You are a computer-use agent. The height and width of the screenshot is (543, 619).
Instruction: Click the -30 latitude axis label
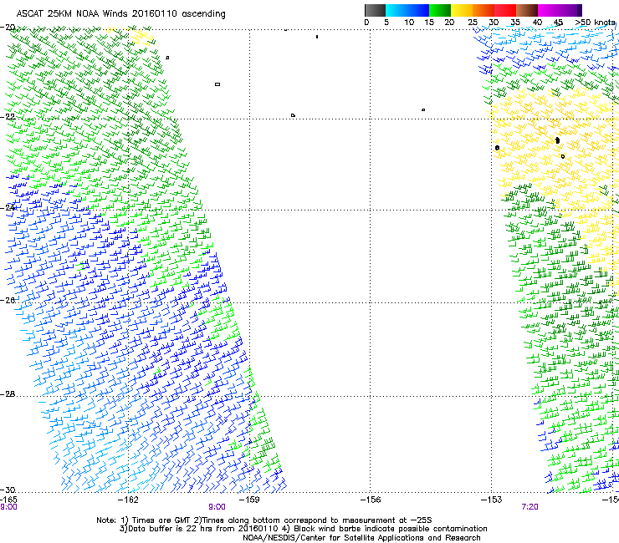[8, 490]
